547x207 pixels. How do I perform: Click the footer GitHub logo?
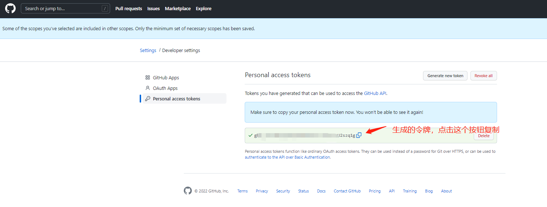[x=188, y=191]
